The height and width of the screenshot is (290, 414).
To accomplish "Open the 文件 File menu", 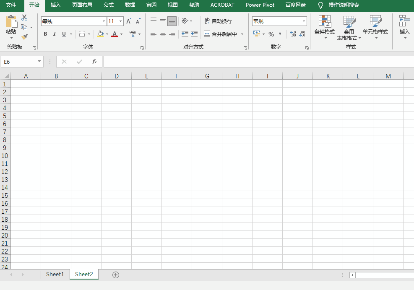I will click(x=11, y=5).
